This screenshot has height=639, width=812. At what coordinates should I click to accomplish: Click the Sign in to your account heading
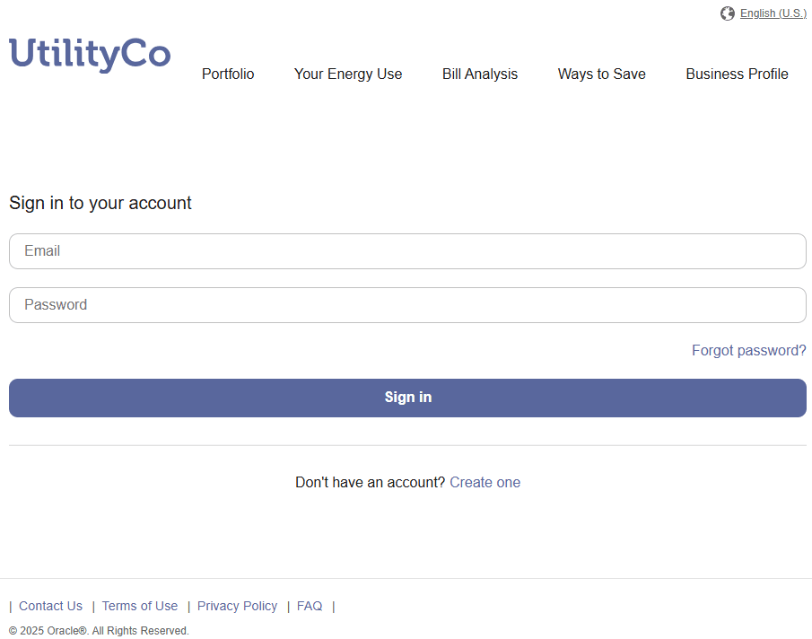point(100,203)
